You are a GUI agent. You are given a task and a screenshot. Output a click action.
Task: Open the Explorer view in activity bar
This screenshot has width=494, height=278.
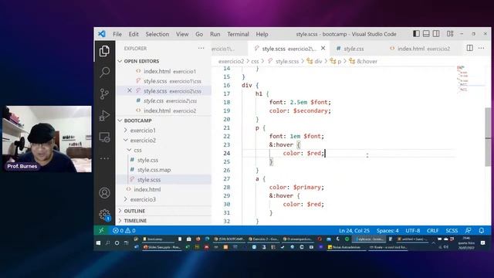tap(104, 51)
